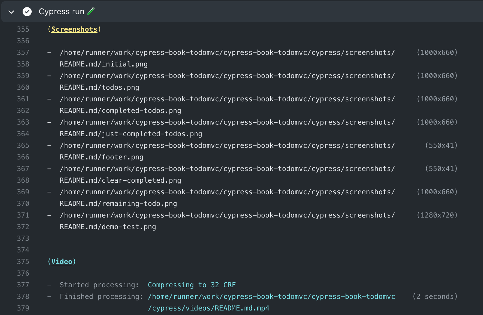
Task: Click the text README.md/clear-completed.png
Action: [x=120, y=180]
